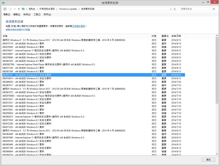Viewport: 220px width, 166px height.
Task: Click the search magnifier icon
Action: (x=214, y=9)
